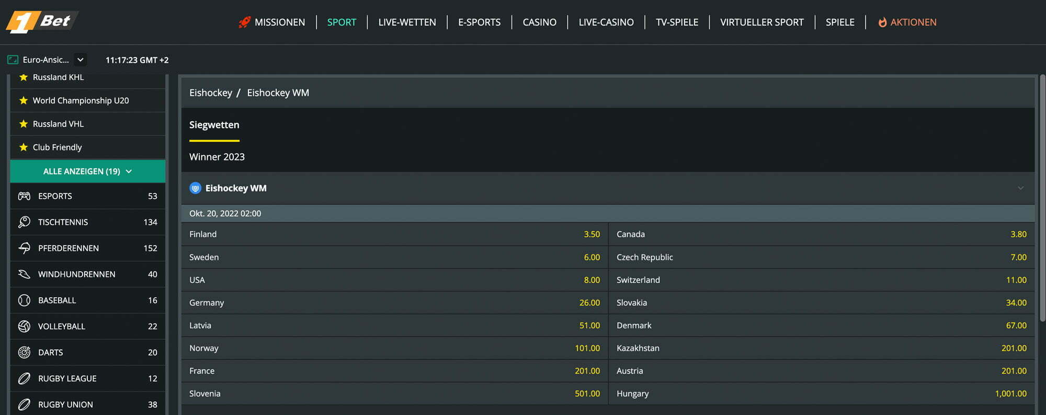Click the Rugby League ball icon
Viewport: 1046px width, 415px height.
click(x=24, y=378)
